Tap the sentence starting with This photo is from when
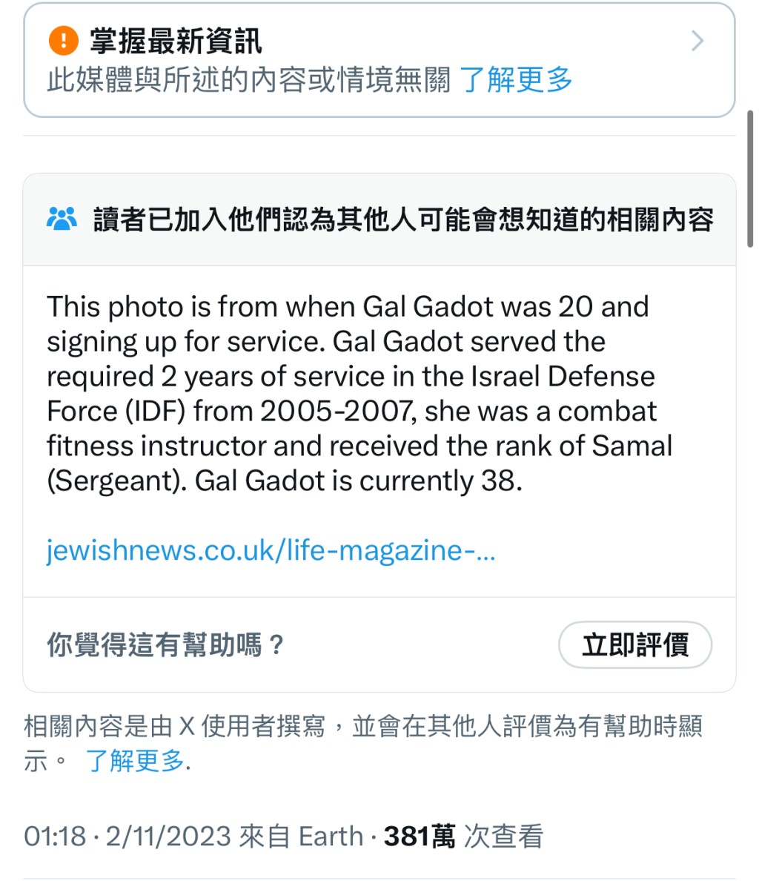The width and height of the screenshot is (759, 881). pos(348,324)
